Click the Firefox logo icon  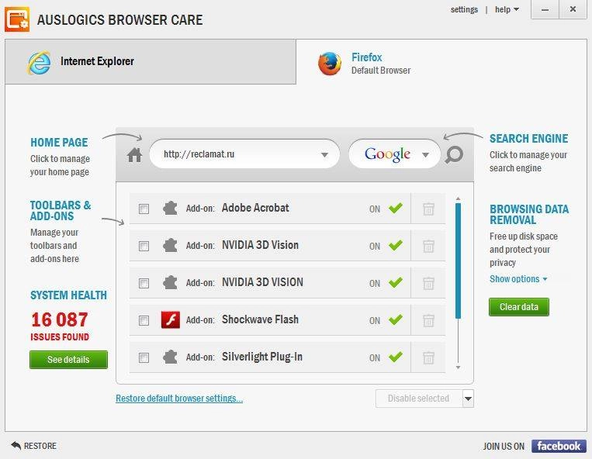[x=329, y=64]
